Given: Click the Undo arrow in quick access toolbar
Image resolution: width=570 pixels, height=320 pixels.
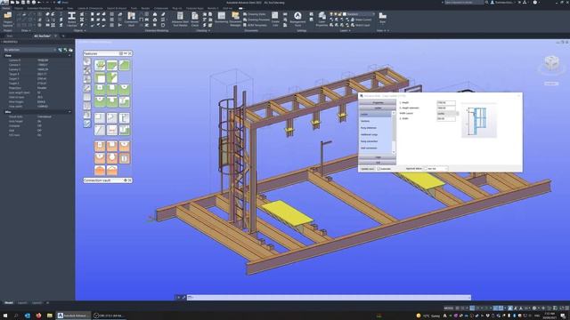Looking at the screenshot, I should [x=39, y=3].
